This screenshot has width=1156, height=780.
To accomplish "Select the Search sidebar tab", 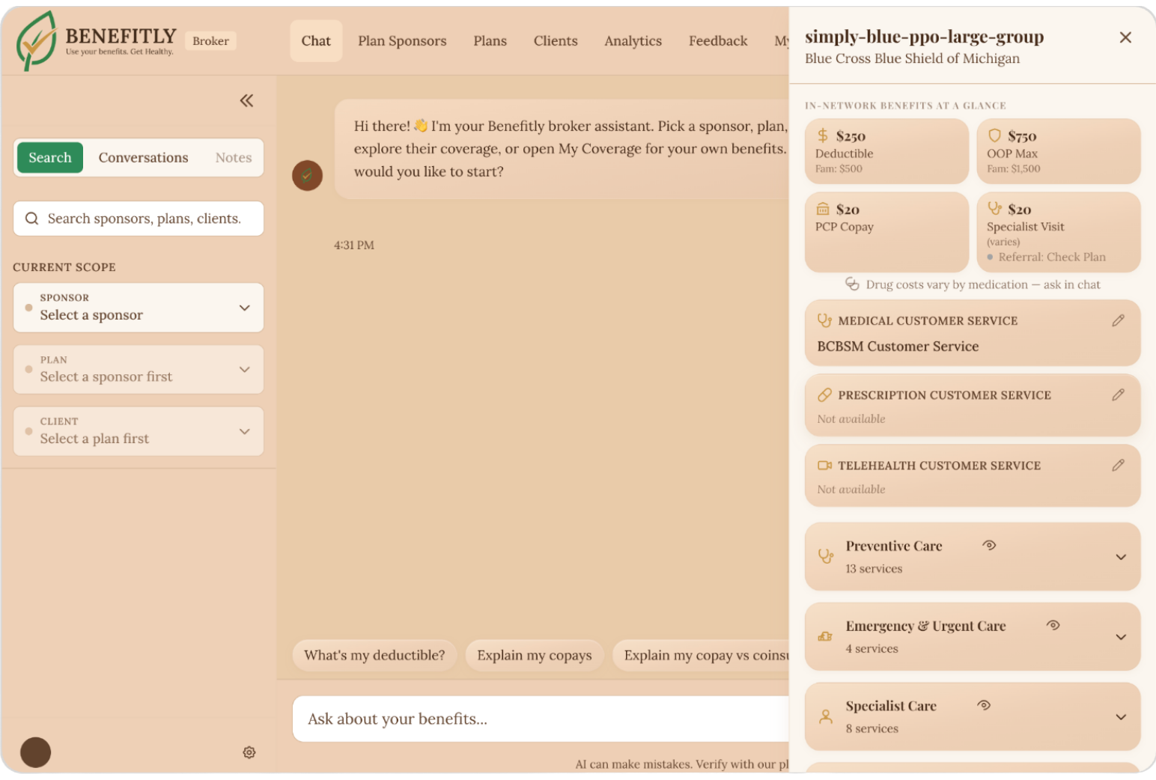I will (x=50, y=157).
